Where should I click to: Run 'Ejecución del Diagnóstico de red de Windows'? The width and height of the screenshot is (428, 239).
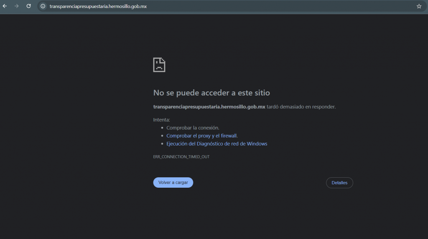click(217, 144)
